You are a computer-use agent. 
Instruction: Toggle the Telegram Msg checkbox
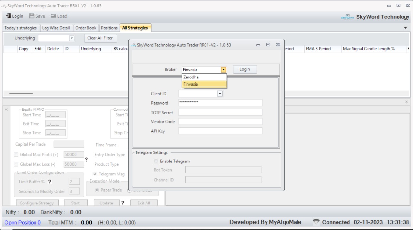pos(95,174)
